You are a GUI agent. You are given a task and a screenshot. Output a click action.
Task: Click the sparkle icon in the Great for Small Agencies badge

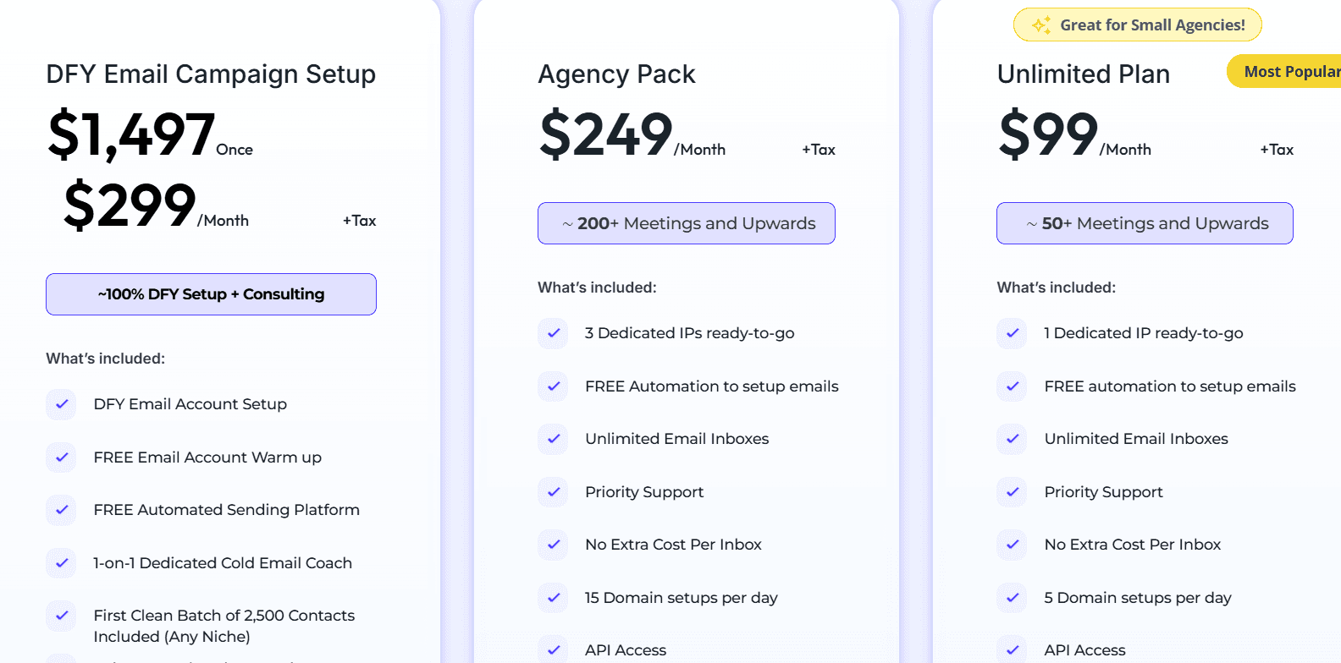tap(1040, 25)
